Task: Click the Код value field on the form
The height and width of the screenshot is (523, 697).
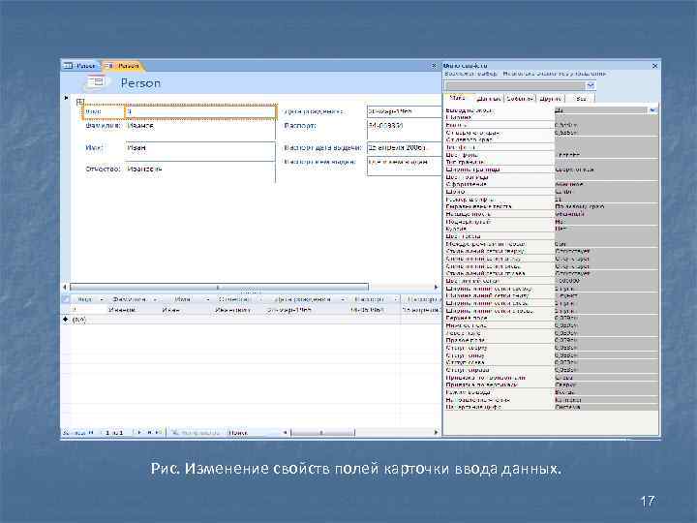Action: (200, 111)
